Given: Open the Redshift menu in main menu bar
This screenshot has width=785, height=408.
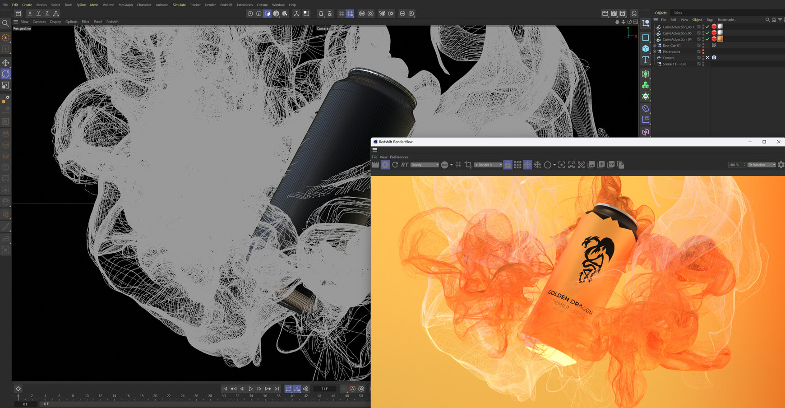Looking at the screenshot, I should click(x=226, y=5).
